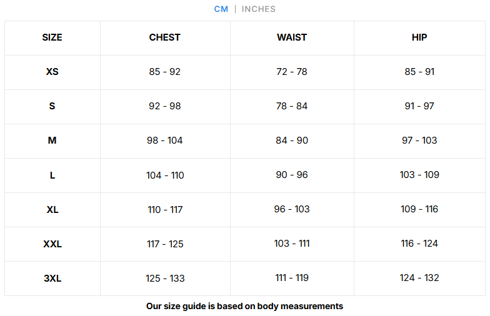Click chest value 98 - 104
The image size is (490, 316).
click(165, 141)
